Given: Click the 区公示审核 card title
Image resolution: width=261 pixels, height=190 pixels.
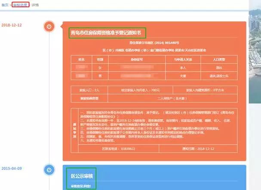Looking at the screenshot, I should coord(82,176).
